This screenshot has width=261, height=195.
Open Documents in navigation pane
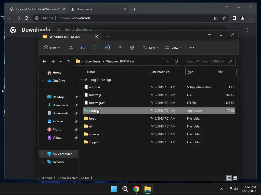60,113
